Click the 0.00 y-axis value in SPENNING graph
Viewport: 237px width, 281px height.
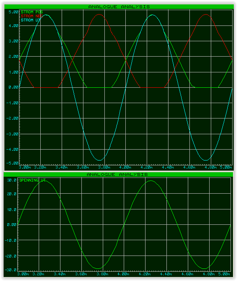point(12,225)
